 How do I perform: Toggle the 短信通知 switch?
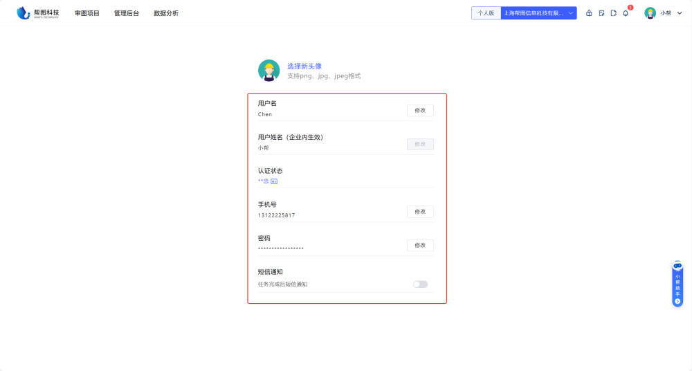pos(420,284)
